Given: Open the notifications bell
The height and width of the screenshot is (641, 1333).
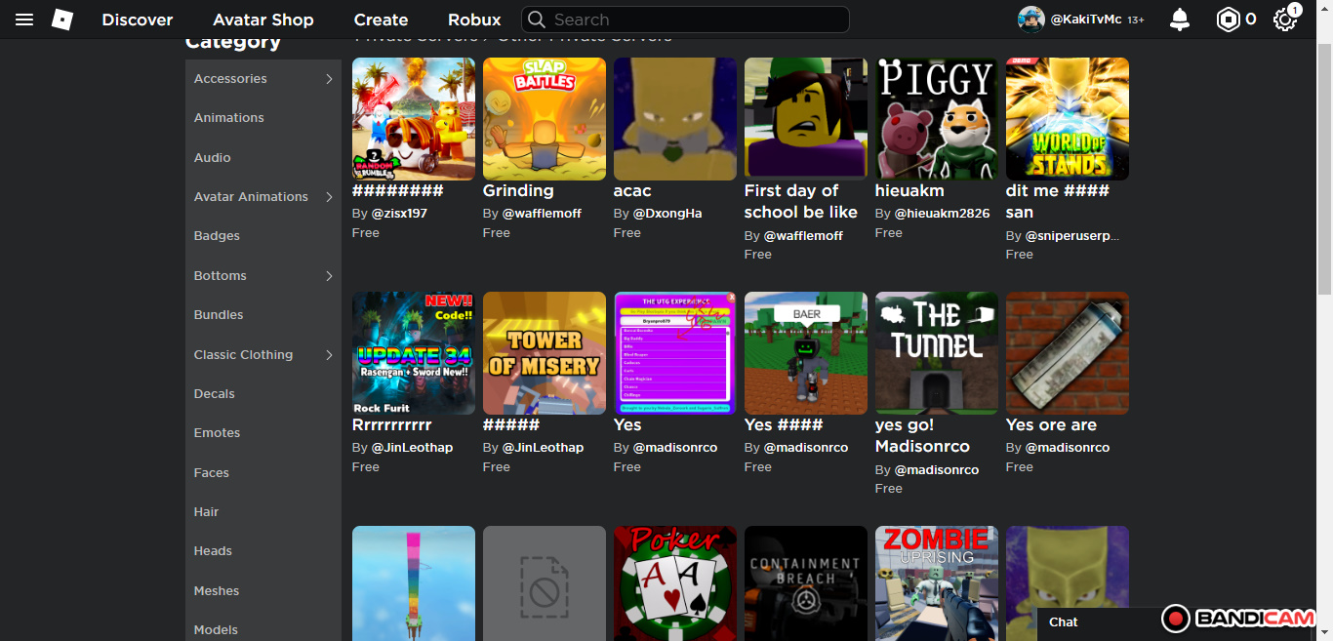Looking at the screenshot, I should pyautogui.click(x=1180, y=20).
